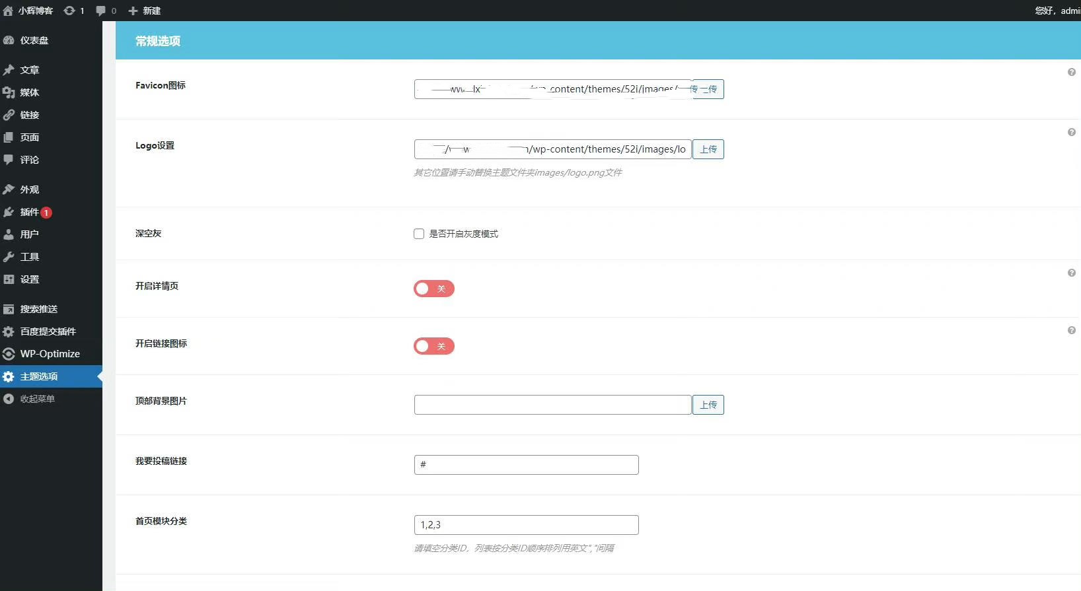The image size is (1081, 591).
Task: Click the 新建 plus icon in admin bar
Action: 133,11
